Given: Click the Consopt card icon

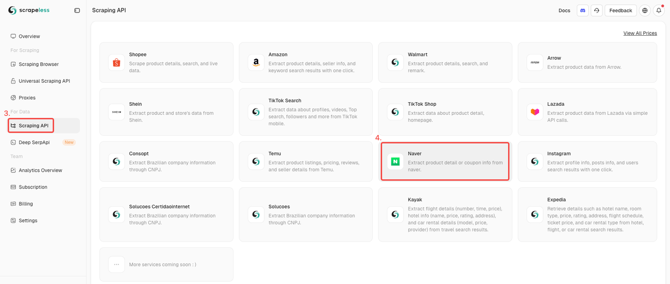Looking at the screenshot, I should pyautogui.click(x=117, y=161).
